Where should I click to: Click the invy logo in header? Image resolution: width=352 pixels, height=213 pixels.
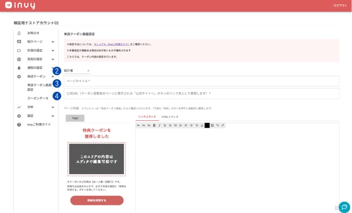pyautogui.click(x=20, y=5)
